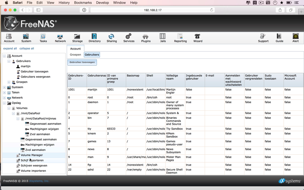Select Volume Manager in the tree

tap(32, 155)
